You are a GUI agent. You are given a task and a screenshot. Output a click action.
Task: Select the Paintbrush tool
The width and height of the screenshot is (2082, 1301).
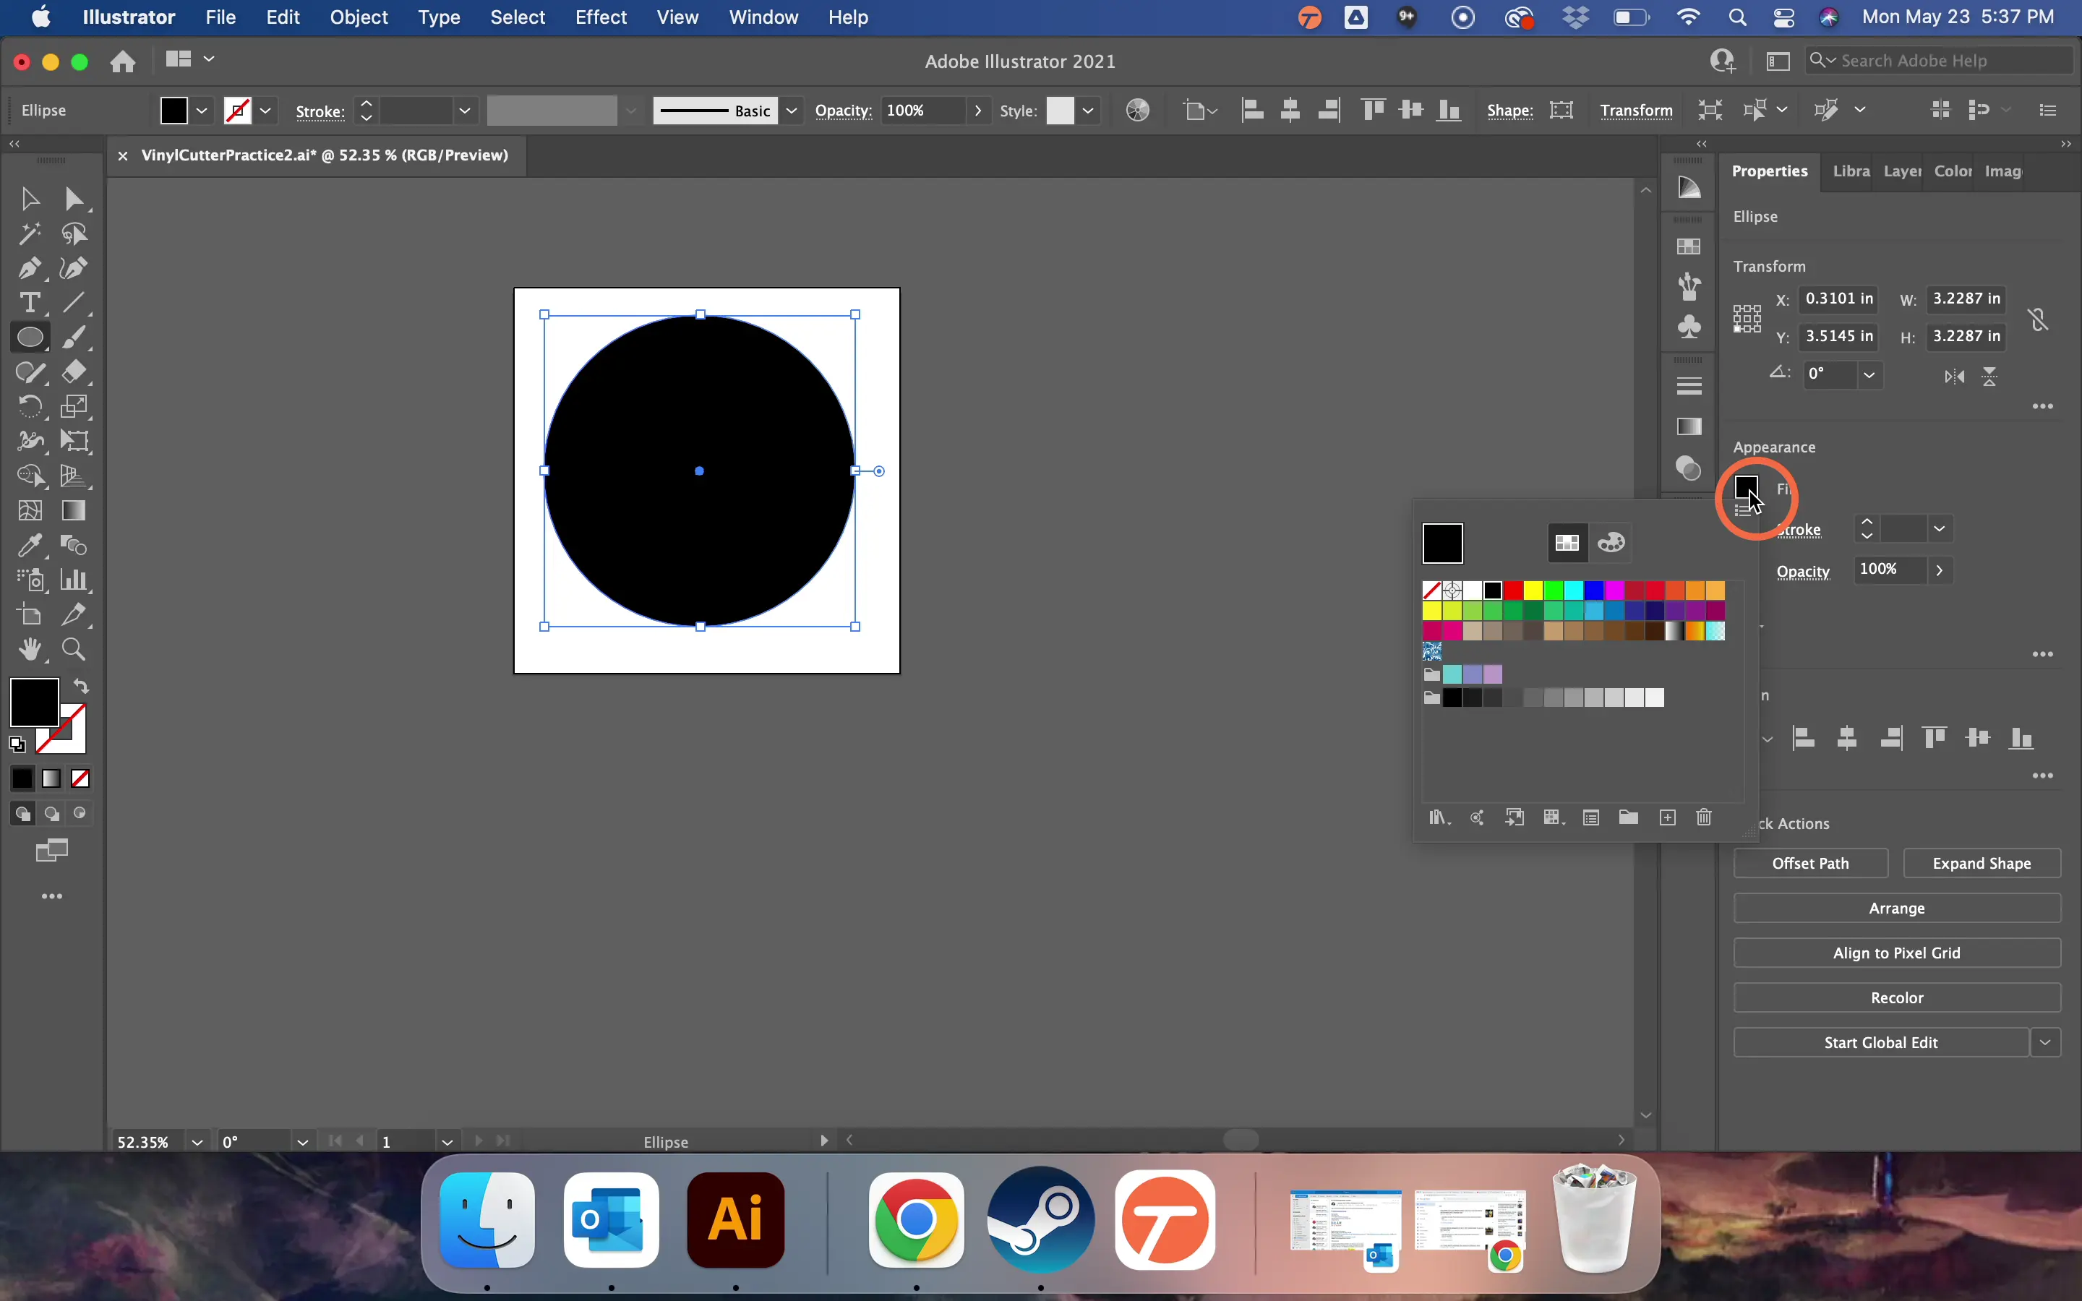pos(74,338)
